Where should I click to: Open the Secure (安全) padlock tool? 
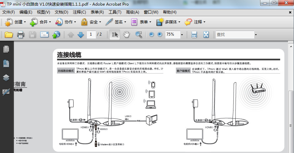click(x=91, y=22)
